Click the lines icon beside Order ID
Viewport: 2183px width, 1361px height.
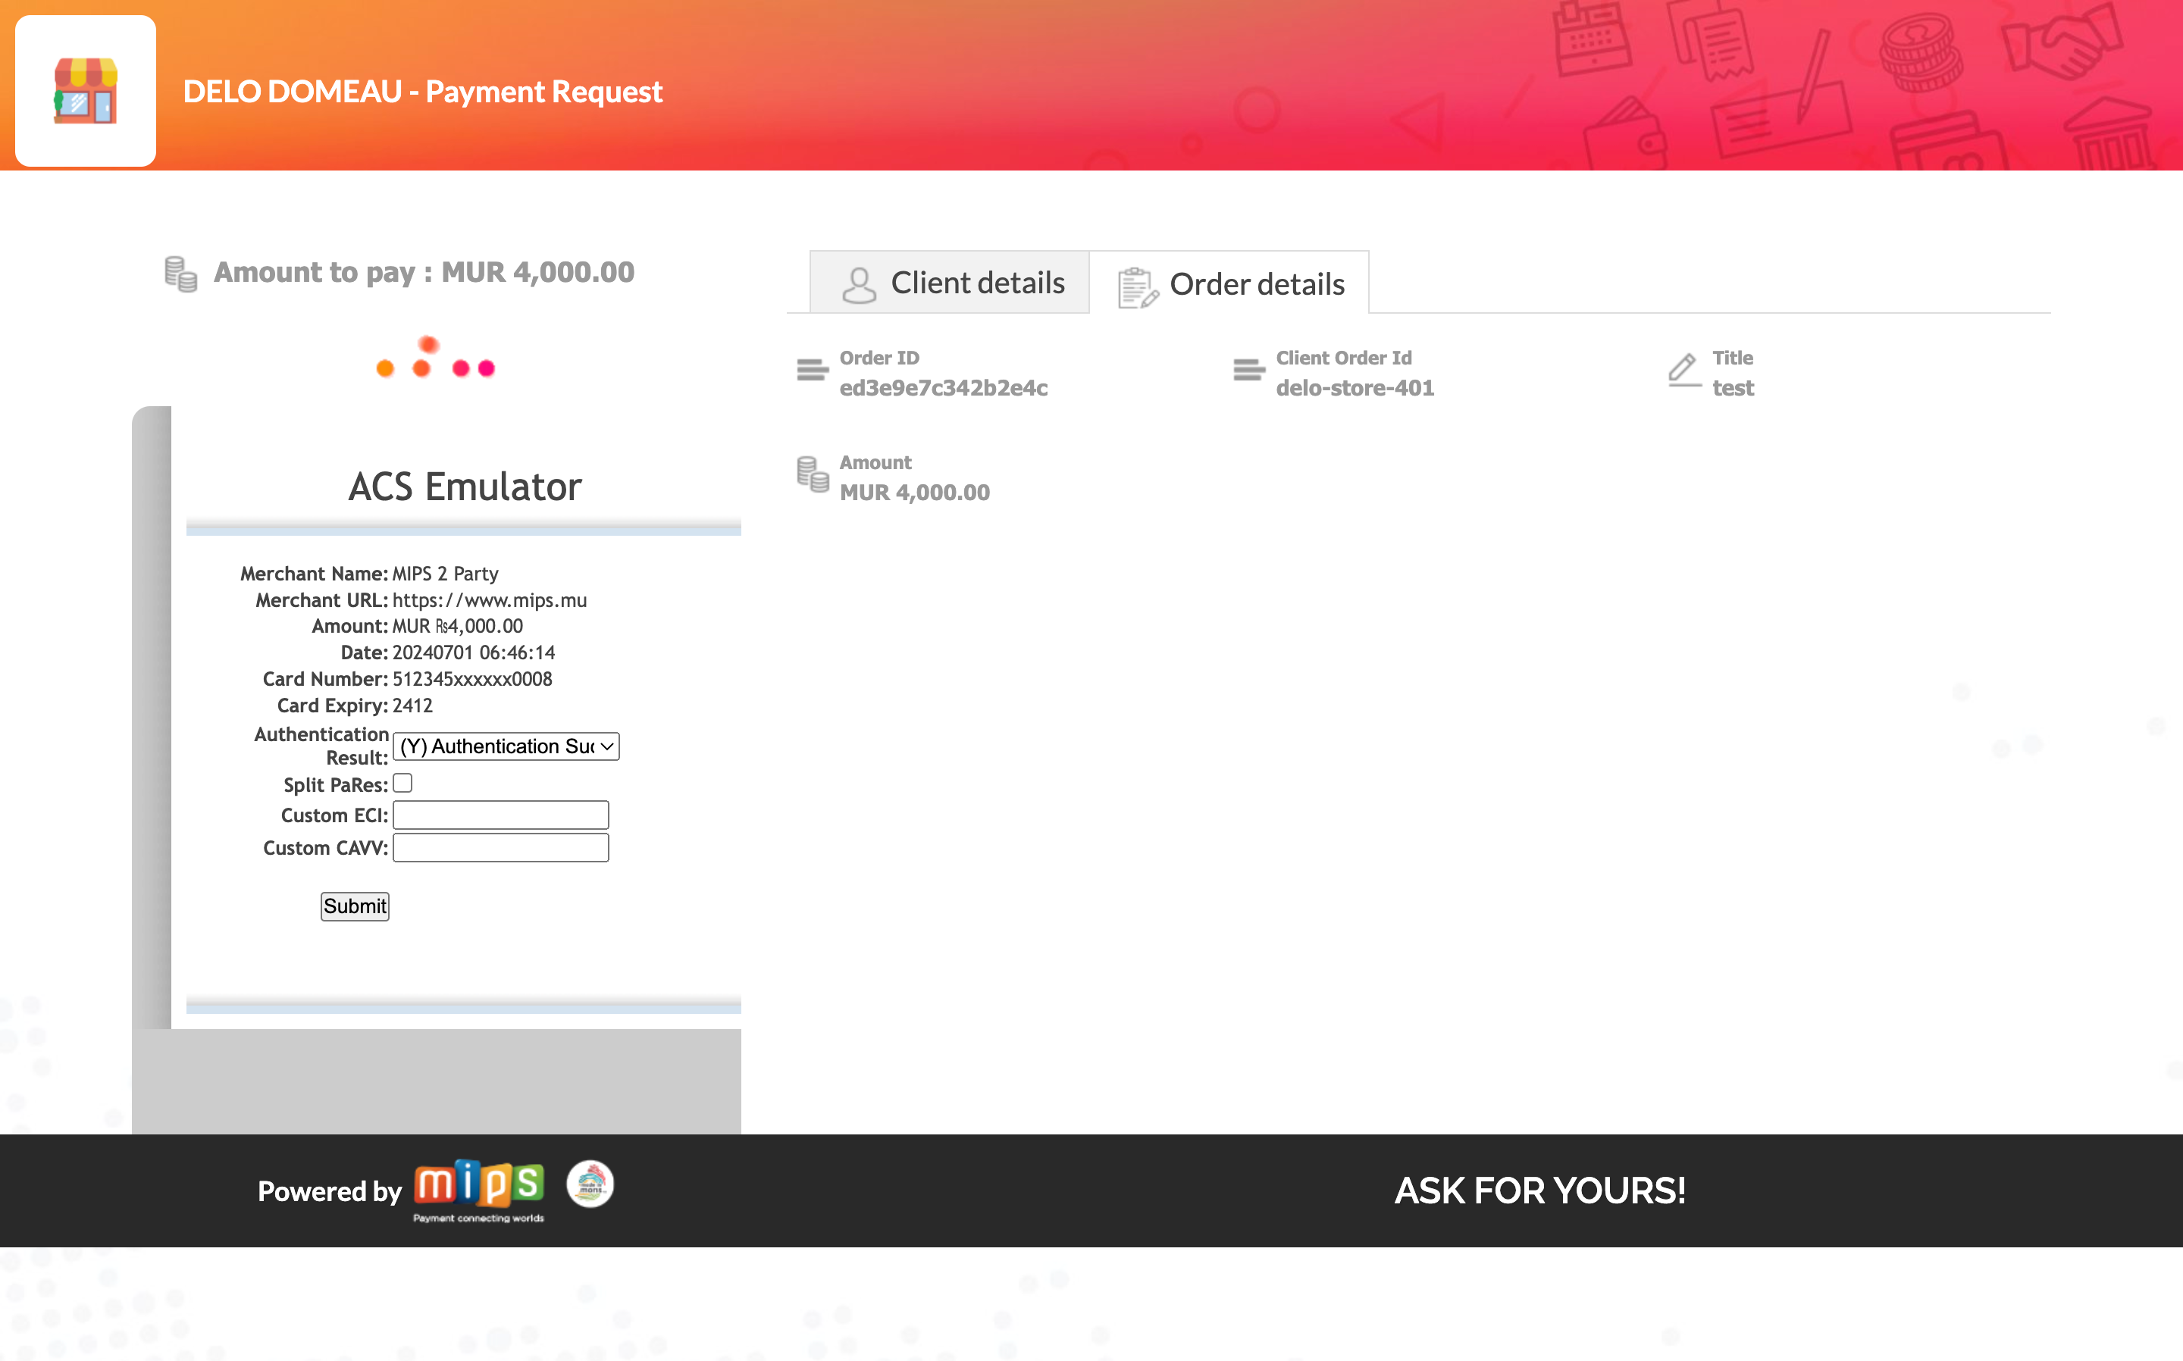813,370
